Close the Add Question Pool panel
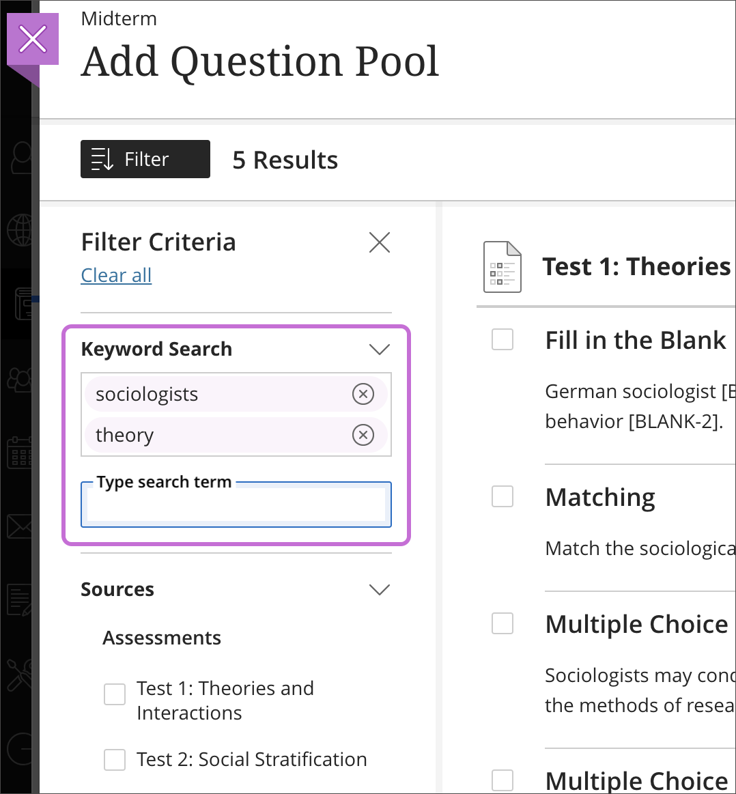 tap(33, 40)
